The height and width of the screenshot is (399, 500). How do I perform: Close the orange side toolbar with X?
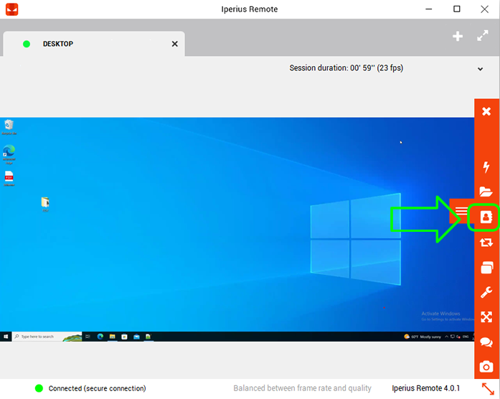click(x=486, y=112)
